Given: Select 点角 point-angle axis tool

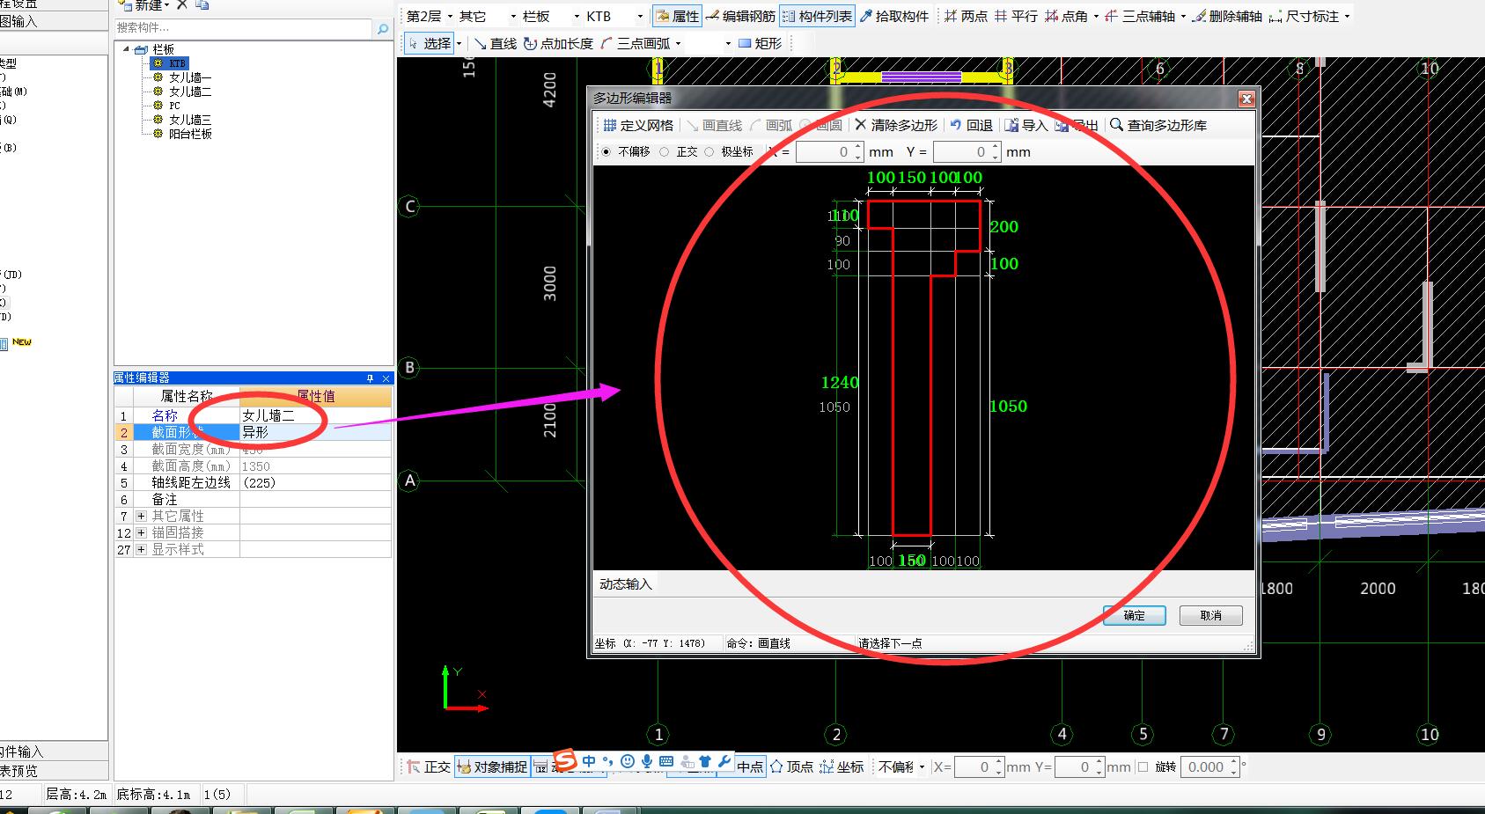Looking at the screenshot, I should tap(1067, 16).
